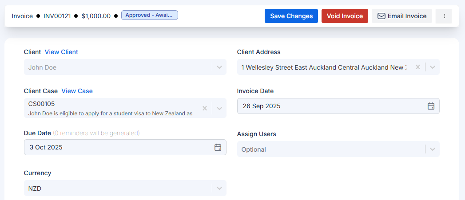Expand the Client dropdown arrow
The height and width of the screenshot is (200, 465).
click(x=219, y=67)
